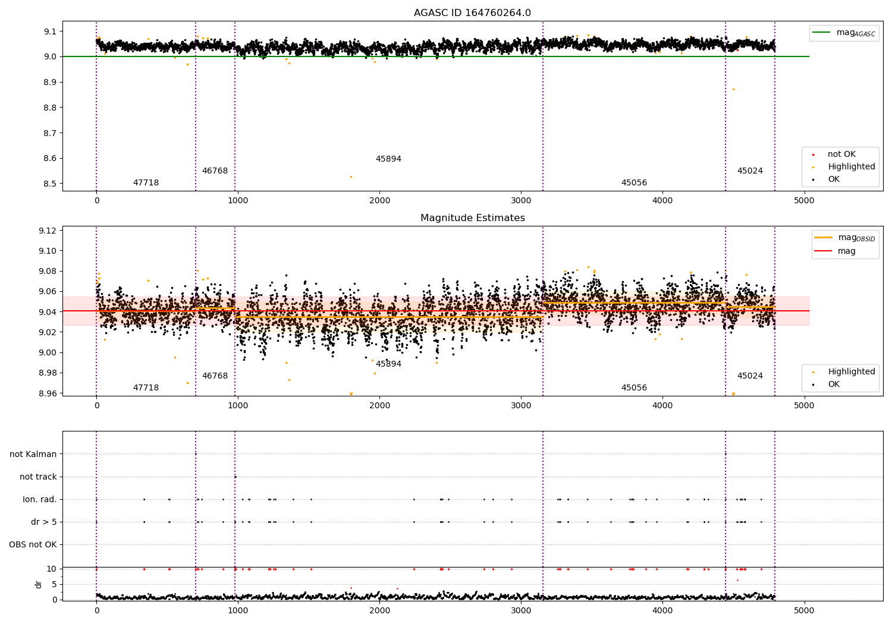Click obsid label 47718 in Magnitude Estimates plot
The image size is (892, 624).
(146, 388)
